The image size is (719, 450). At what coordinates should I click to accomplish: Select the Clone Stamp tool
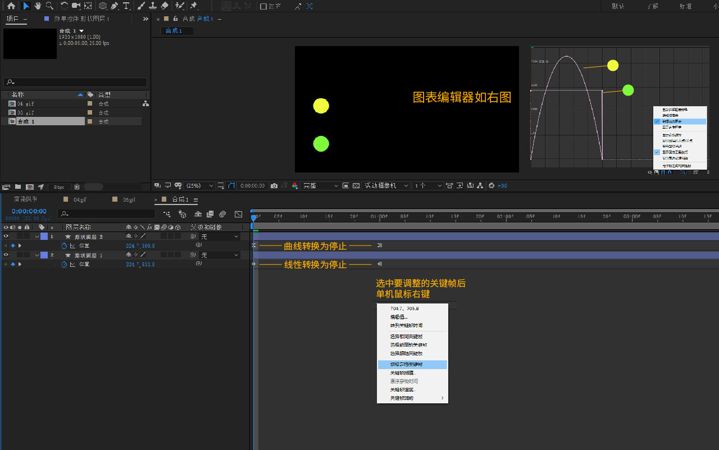[x=153, y=6]
